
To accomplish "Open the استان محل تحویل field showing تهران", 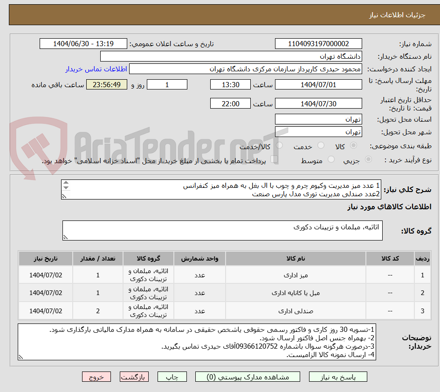I will [x=318, y=119].
